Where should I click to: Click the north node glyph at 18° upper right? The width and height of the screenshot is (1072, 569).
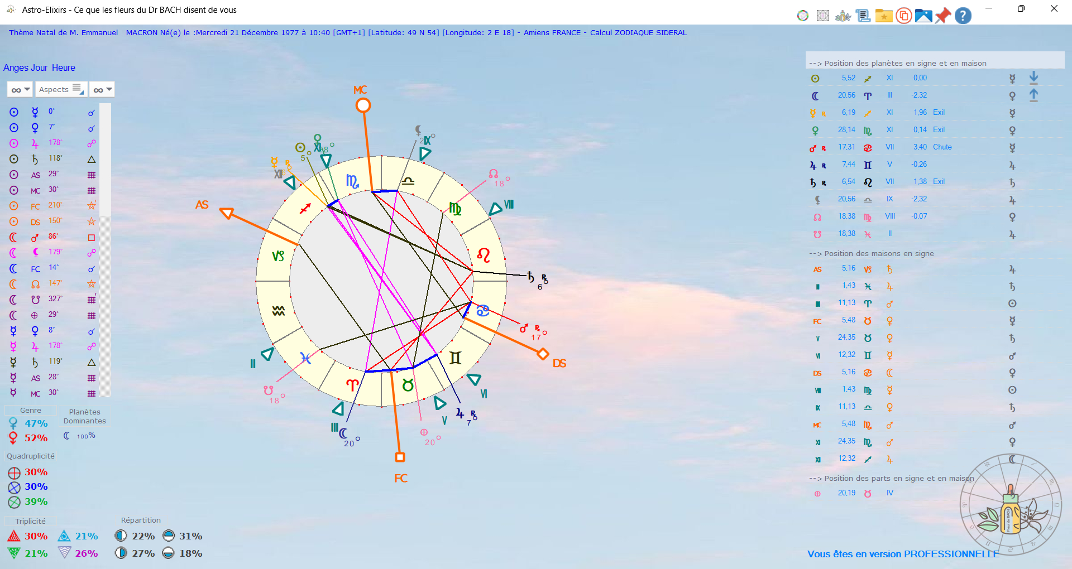(494, 173)
